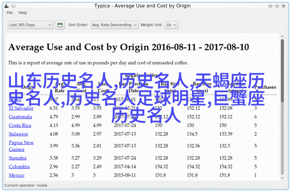Open the calendar date picker icon

(x=60, y=25)
